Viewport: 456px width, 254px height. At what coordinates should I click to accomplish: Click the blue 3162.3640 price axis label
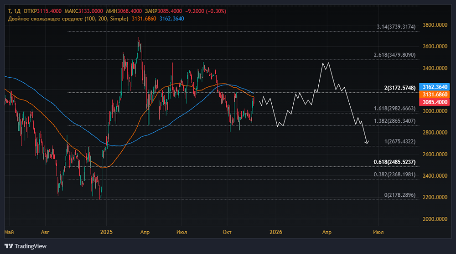(435, 87)
